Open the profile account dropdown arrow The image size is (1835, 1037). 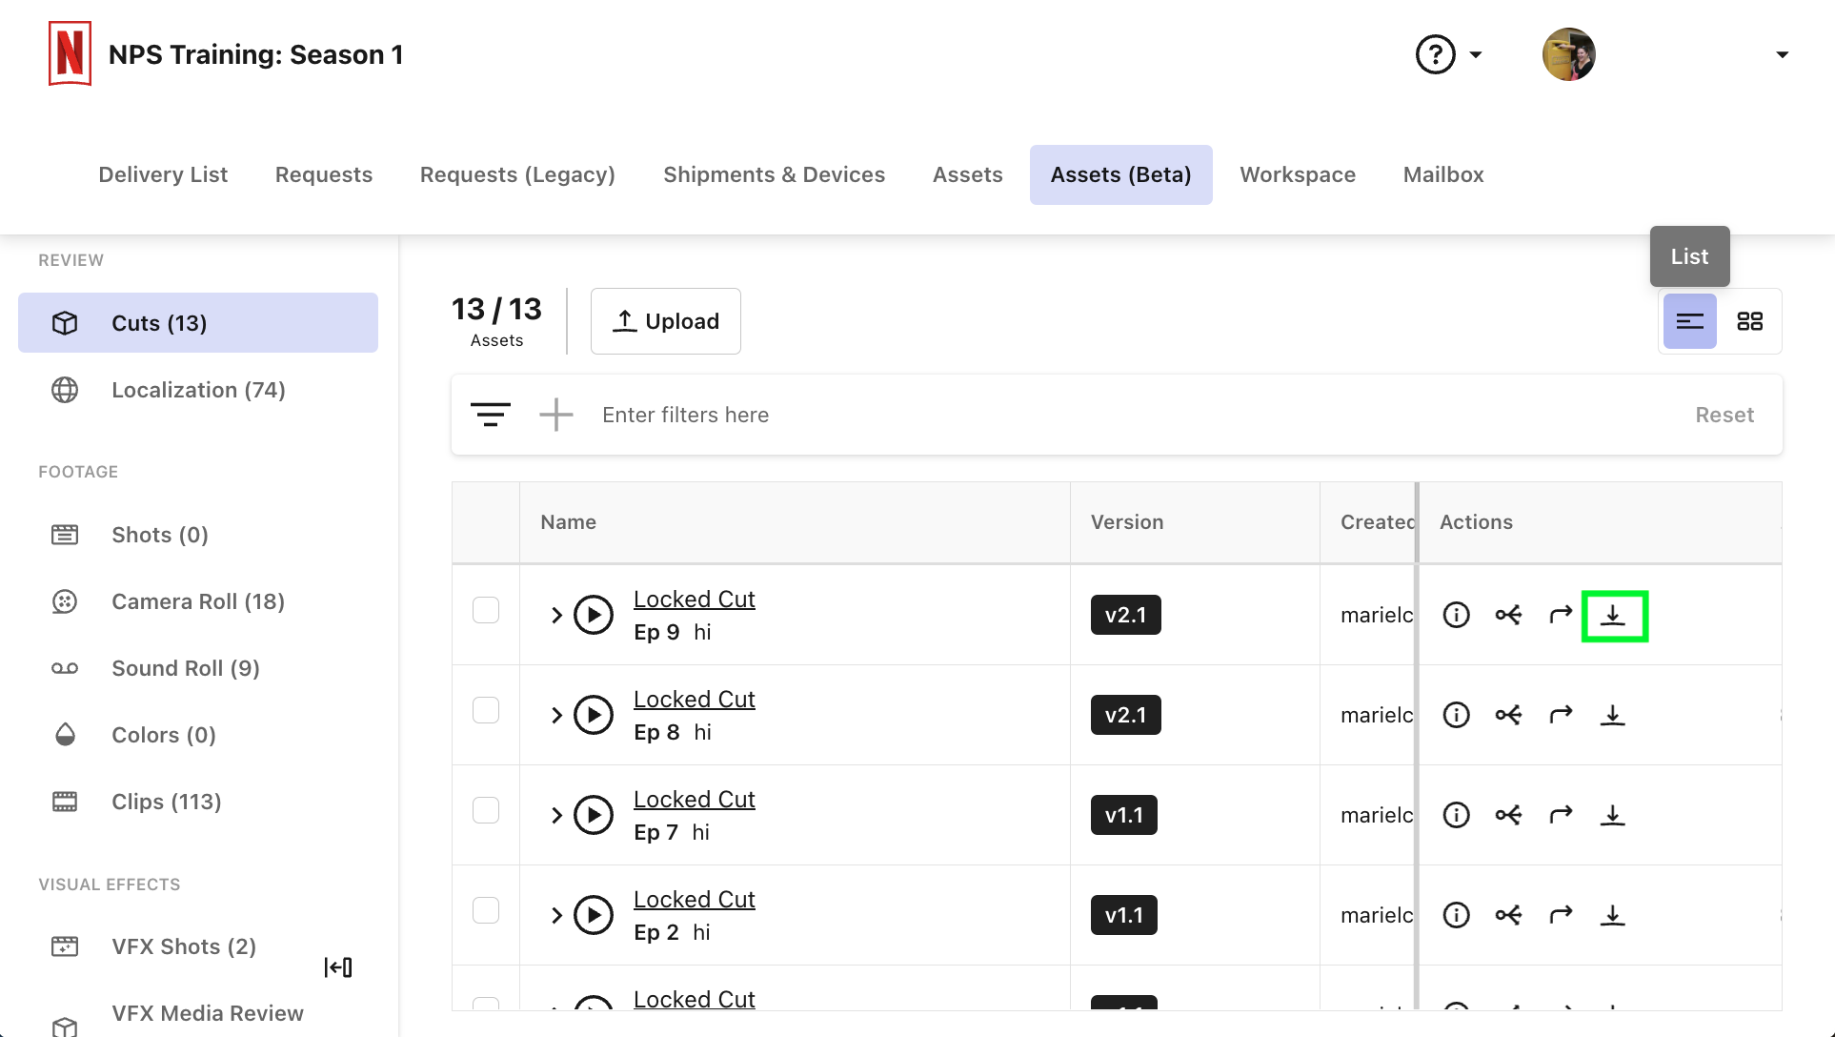(1782, 54)
